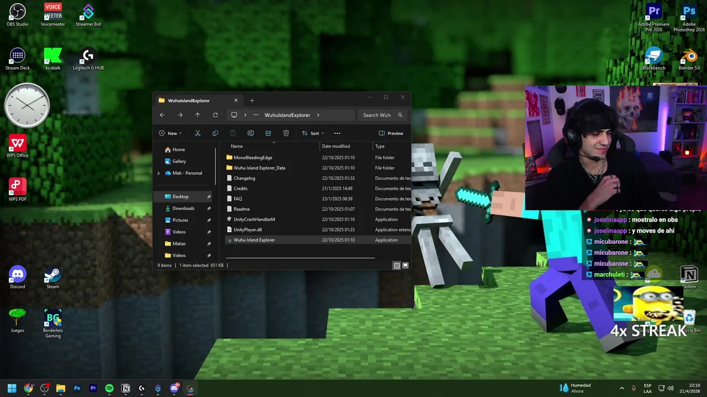The width and height of the screenshot is (707, 397).
Task: Click the search magnifier icon in Explorer
Action: click(x=400, y=115)
